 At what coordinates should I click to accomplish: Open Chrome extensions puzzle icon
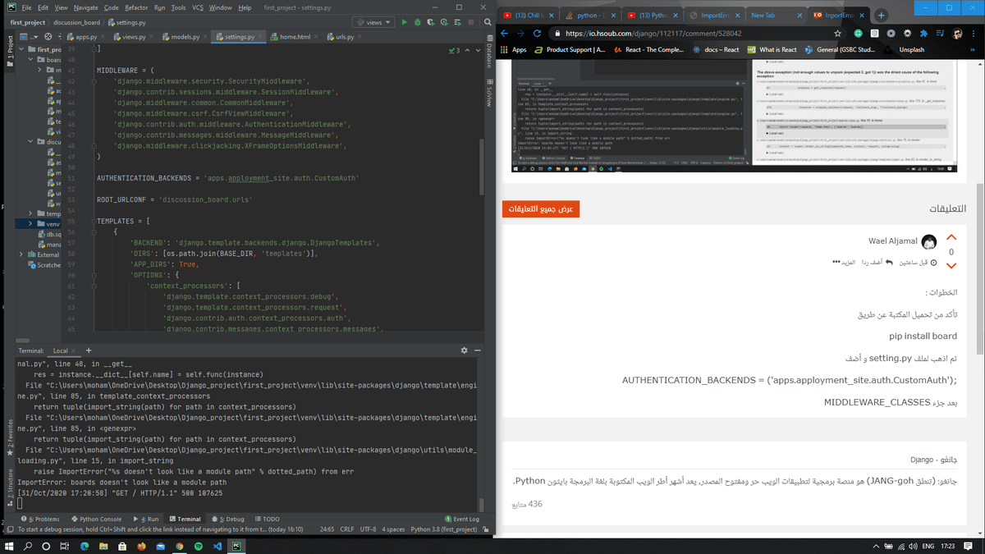923,34
